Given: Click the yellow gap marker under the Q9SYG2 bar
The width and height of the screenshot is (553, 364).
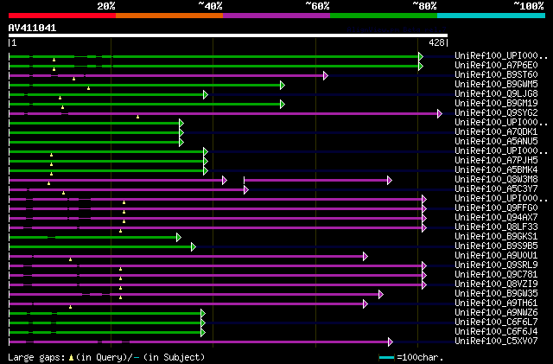Looking at the screenshot, I should 137,117.
